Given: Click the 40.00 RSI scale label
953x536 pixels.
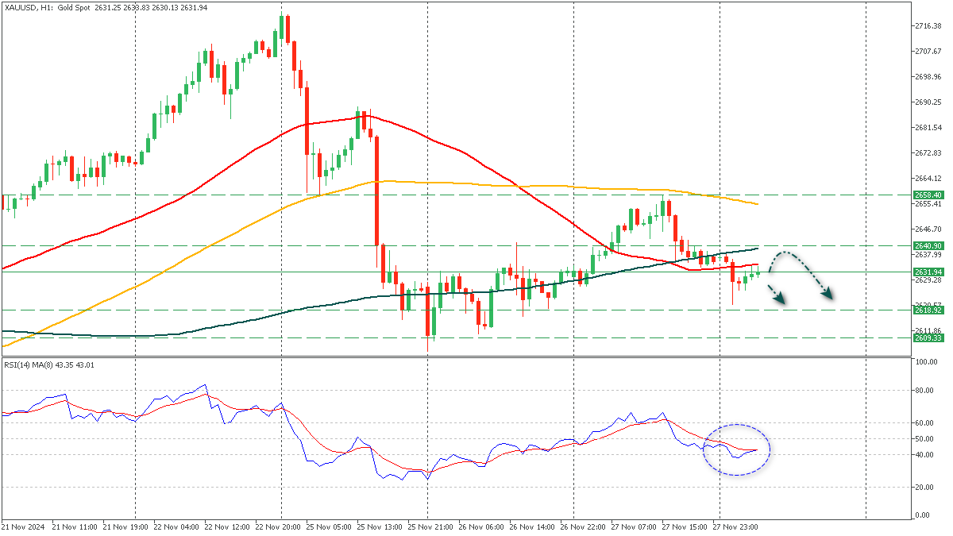Looking at the screenshot, I should pos(924,455).
